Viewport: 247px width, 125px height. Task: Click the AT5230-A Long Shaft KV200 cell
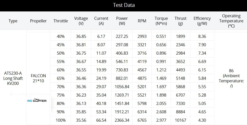tap(13, 78)
